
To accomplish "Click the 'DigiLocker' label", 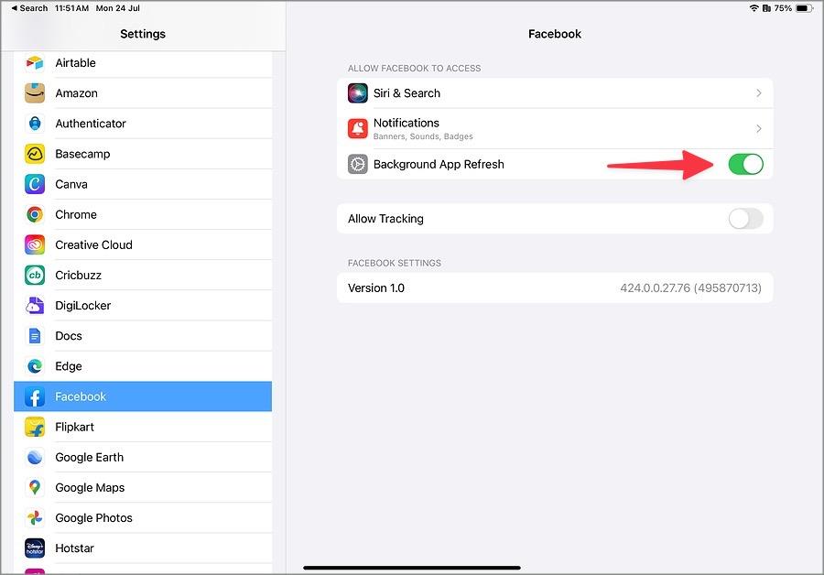I will [x=83, y=306].
